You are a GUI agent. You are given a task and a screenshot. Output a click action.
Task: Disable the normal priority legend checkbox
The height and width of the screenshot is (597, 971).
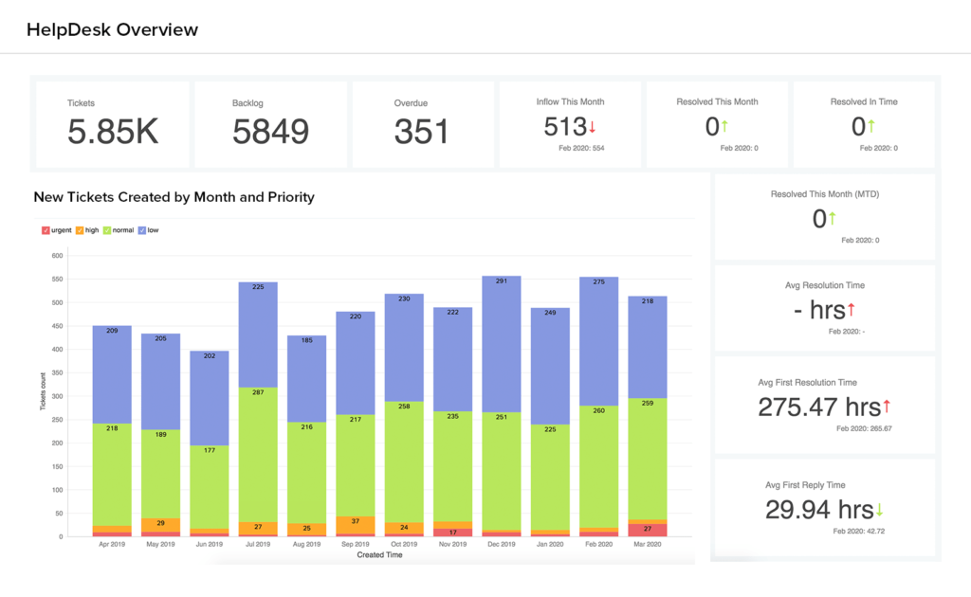tap(107, 230)
